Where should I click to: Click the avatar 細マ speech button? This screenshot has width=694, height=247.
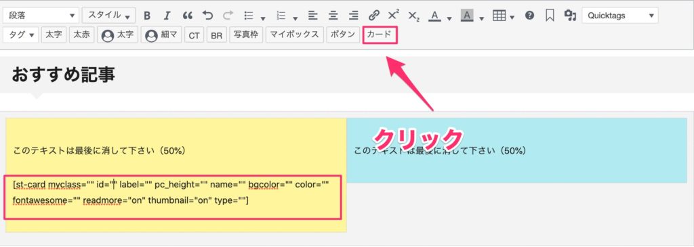(x=161, y=35)
